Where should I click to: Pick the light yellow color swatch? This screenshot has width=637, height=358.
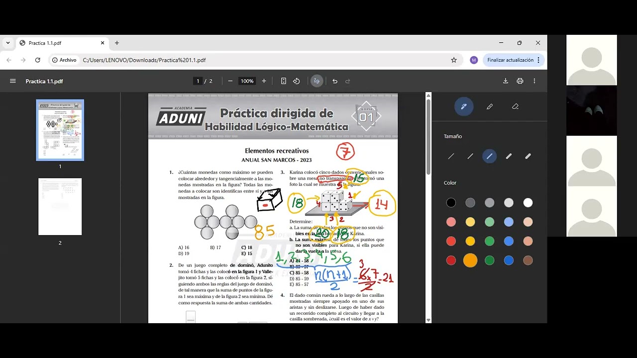(x=470, y=222)
